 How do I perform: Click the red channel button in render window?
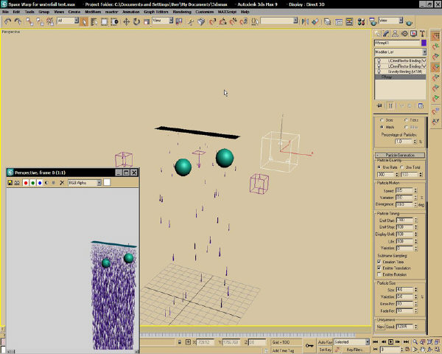pos(26,183)
